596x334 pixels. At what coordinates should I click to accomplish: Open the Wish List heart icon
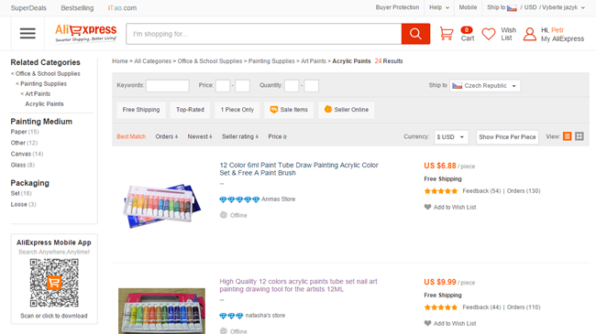[x=489, y=34]
